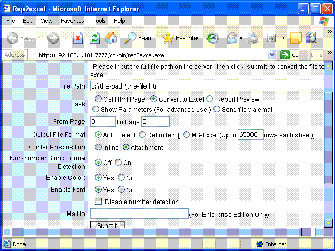This screenshot has height=251, width=335.
Task: Open Word edit dropdown arrow
Action: point(283,38)
